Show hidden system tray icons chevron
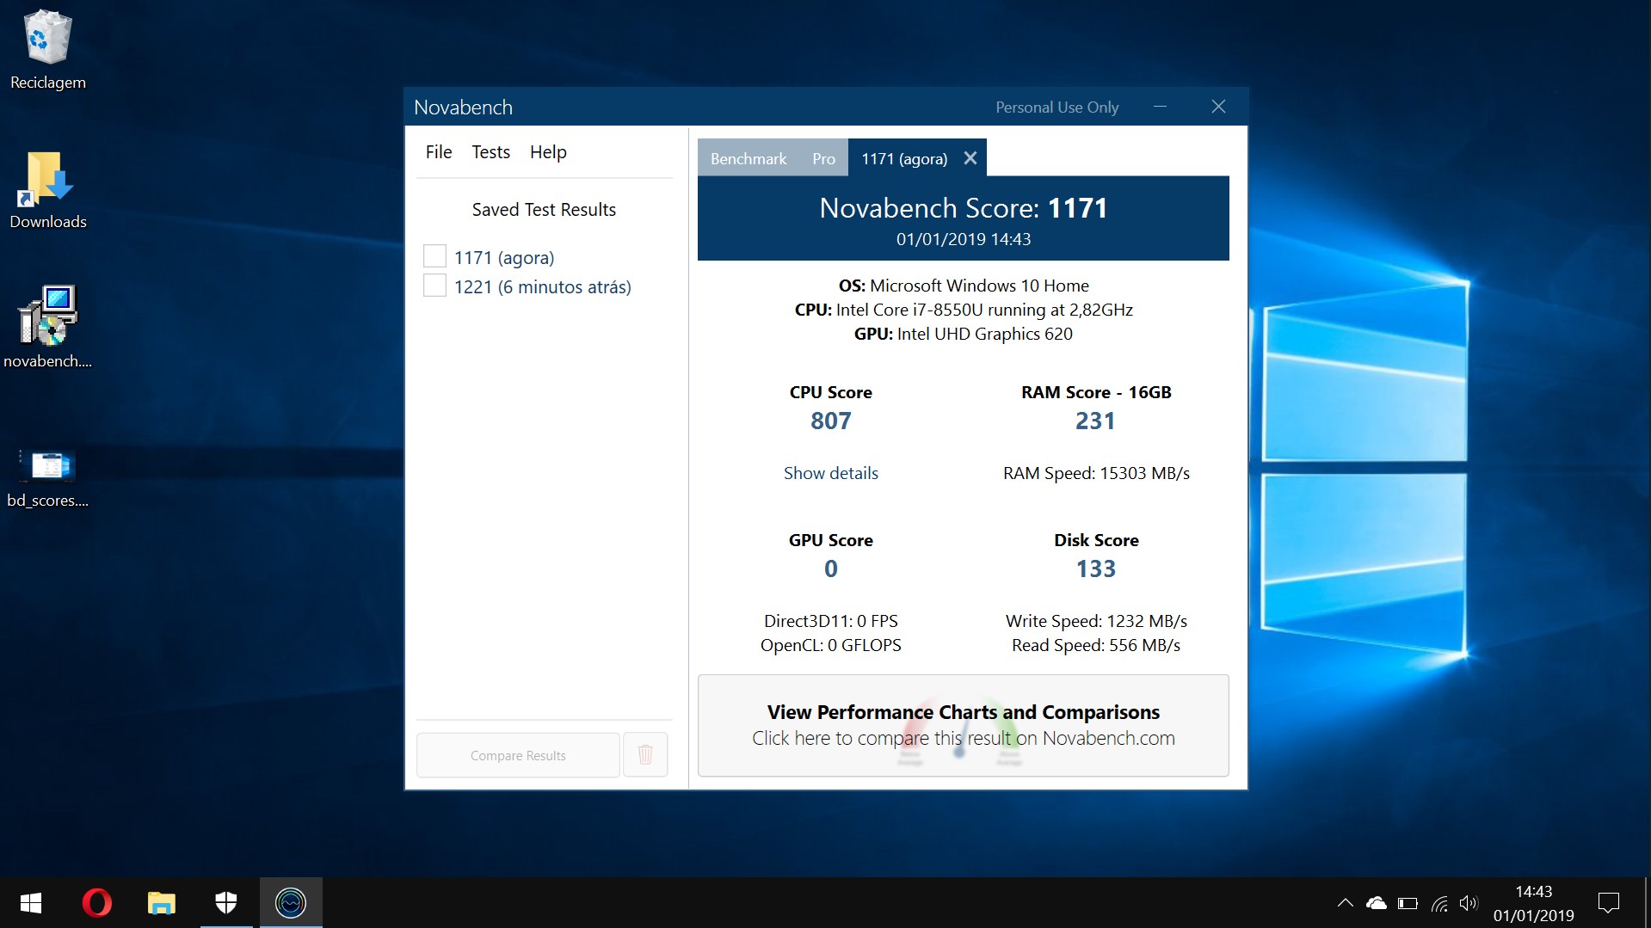This screenshot has height=928, width=1651. coord(1345,903)
